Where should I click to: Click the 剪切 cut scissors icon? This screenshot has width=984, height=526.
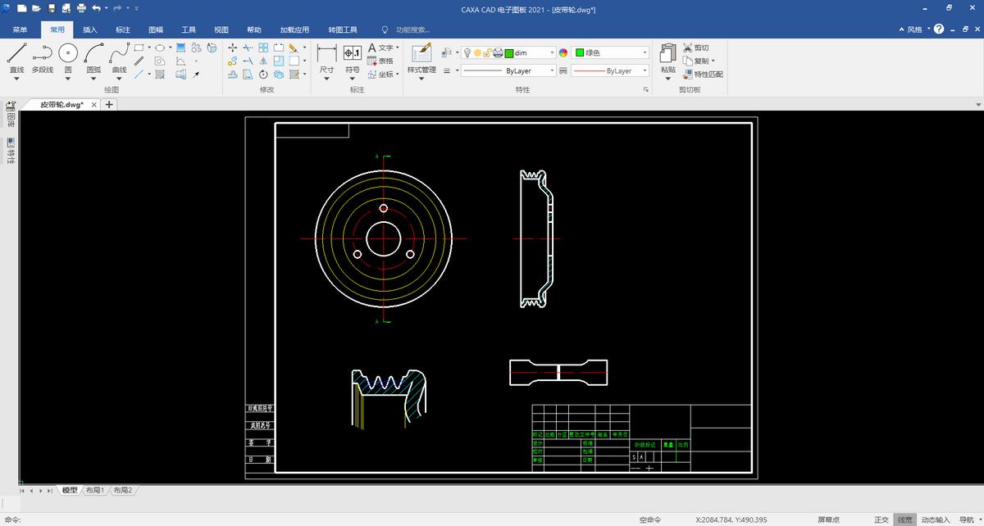(688, 48)
